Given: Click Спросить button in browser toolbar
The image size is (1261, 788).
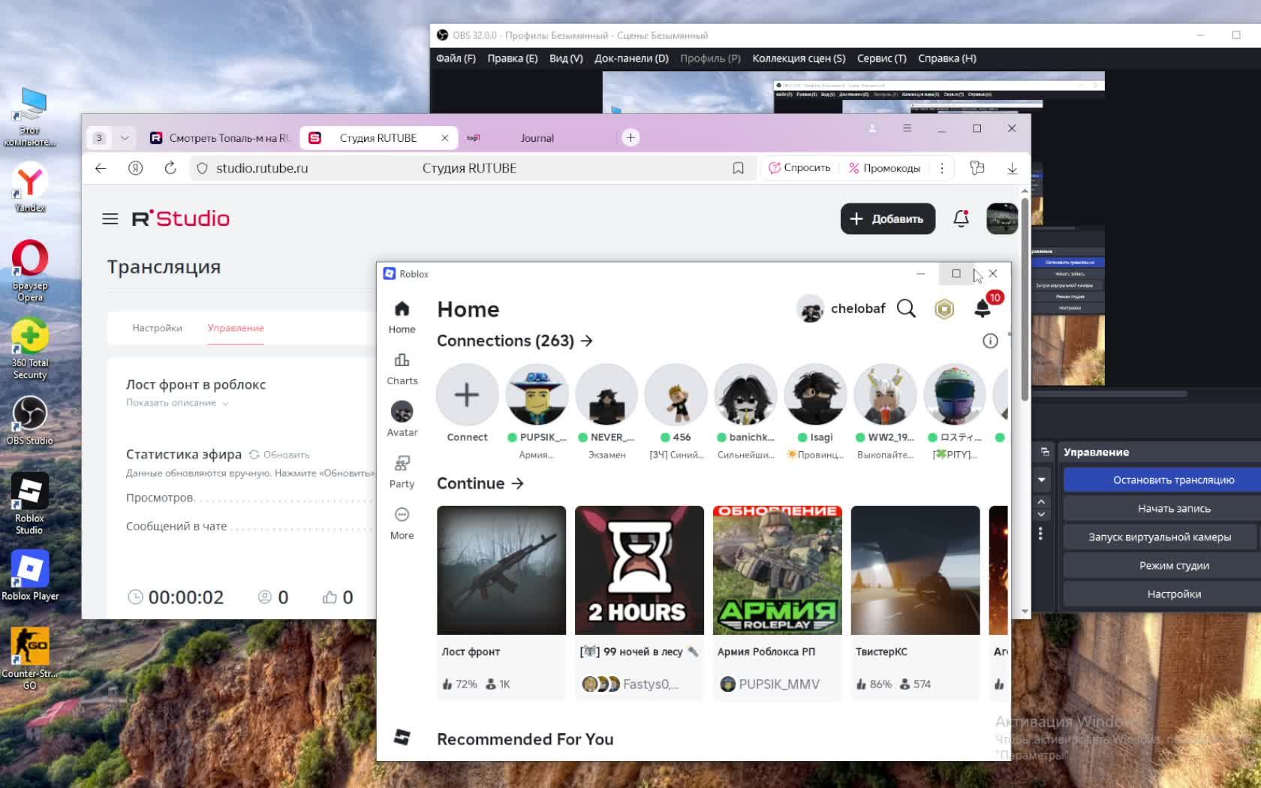Looking at the screenshot, I should click(x=799, y=168).
